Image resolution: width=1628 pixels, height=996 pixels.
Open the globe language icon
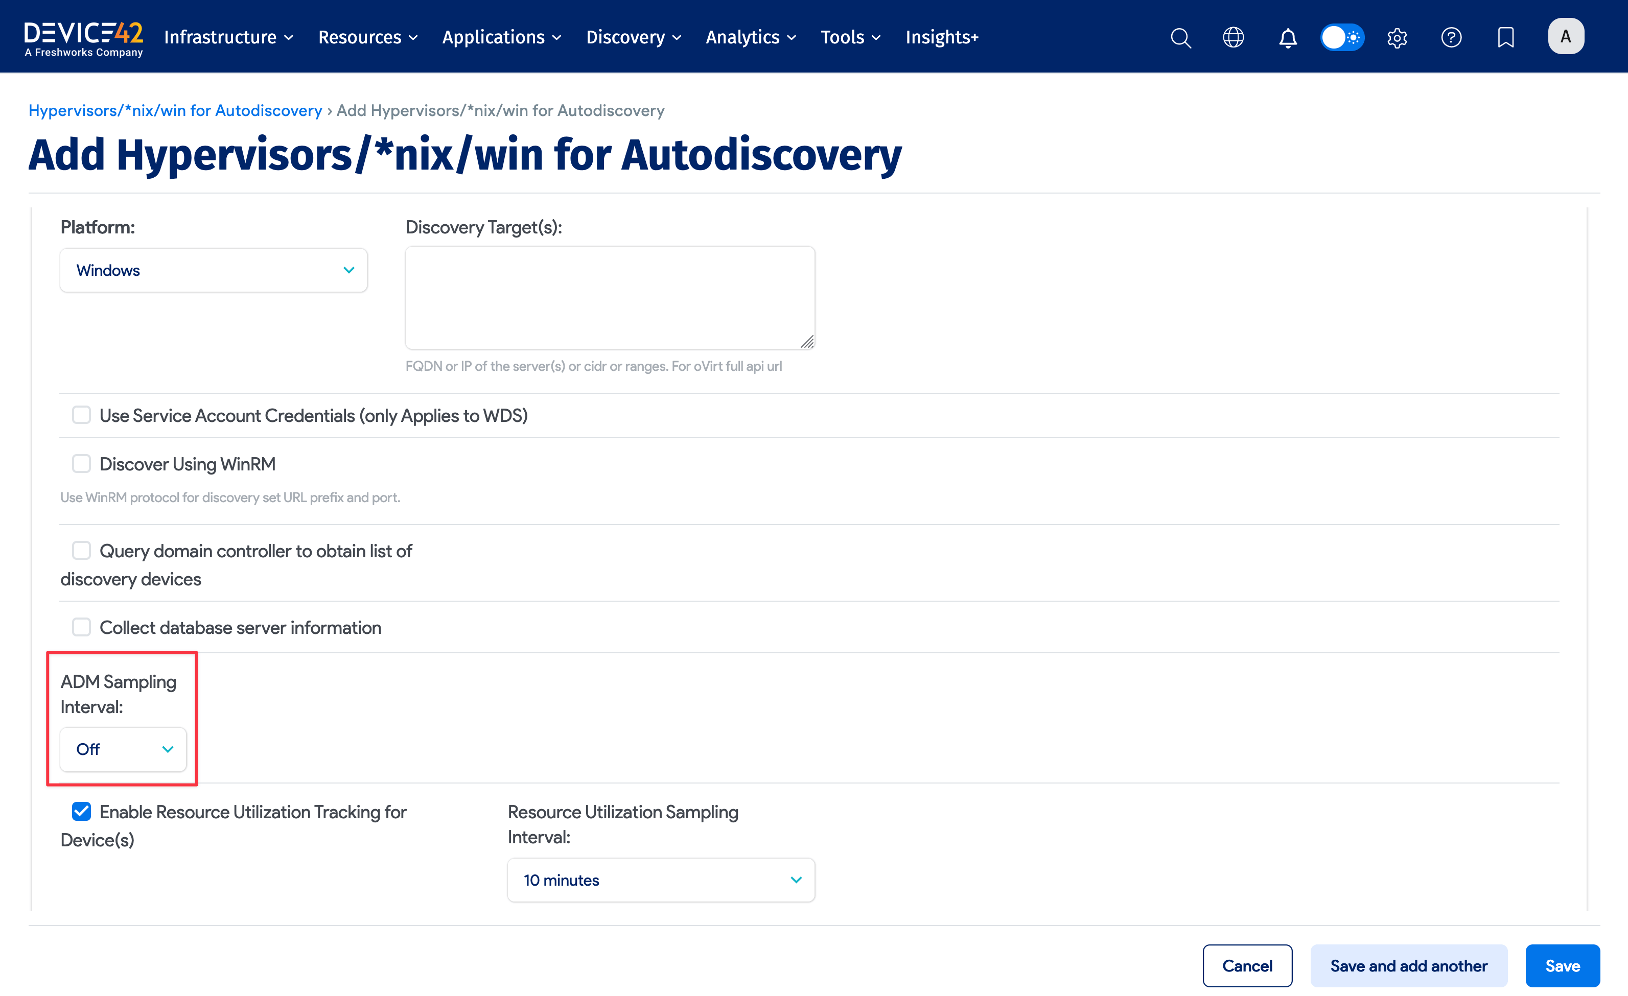point(1233,38)
